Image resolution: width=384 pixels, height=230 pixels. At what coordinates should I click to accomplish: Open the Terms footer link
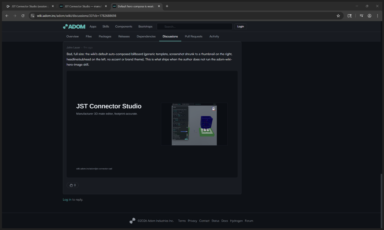coord(182,221)
